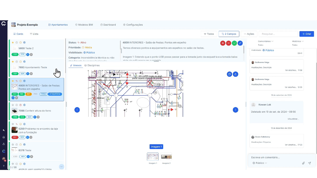Click the app logo in the left sidebar
The height and width of the screenshot is (178, 317).
[x=4, y=24]
